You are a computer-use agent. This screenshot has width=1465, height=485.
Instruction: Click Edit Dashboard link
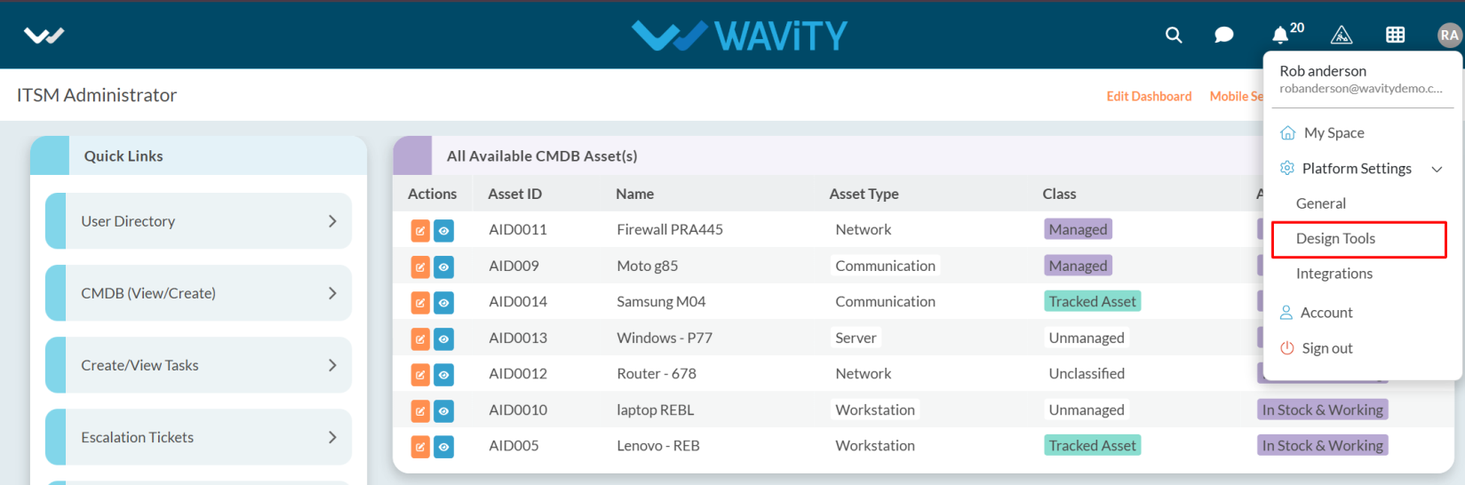click(1149, 96)
